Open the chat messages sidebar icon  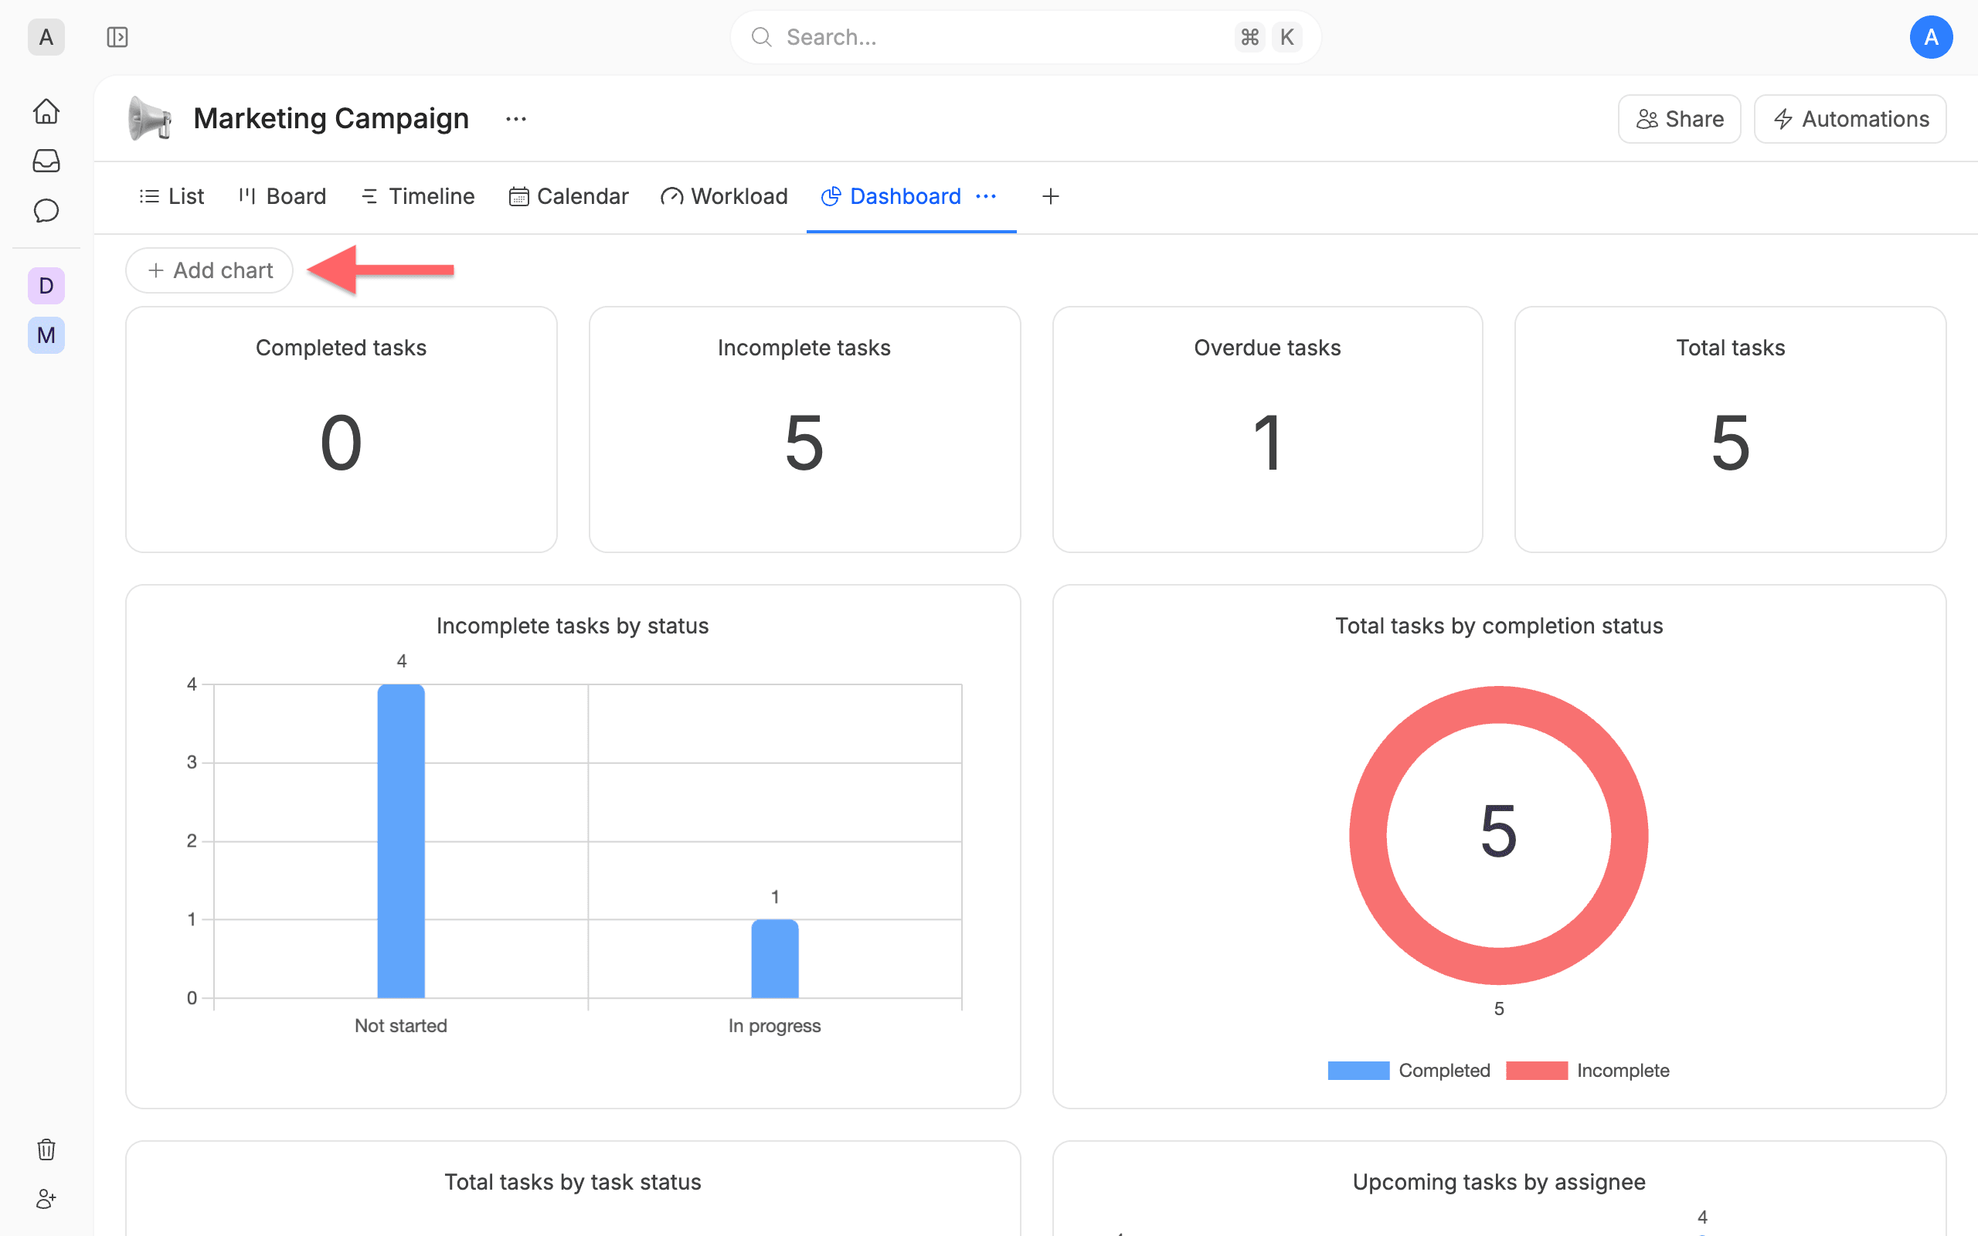[46, 210]
